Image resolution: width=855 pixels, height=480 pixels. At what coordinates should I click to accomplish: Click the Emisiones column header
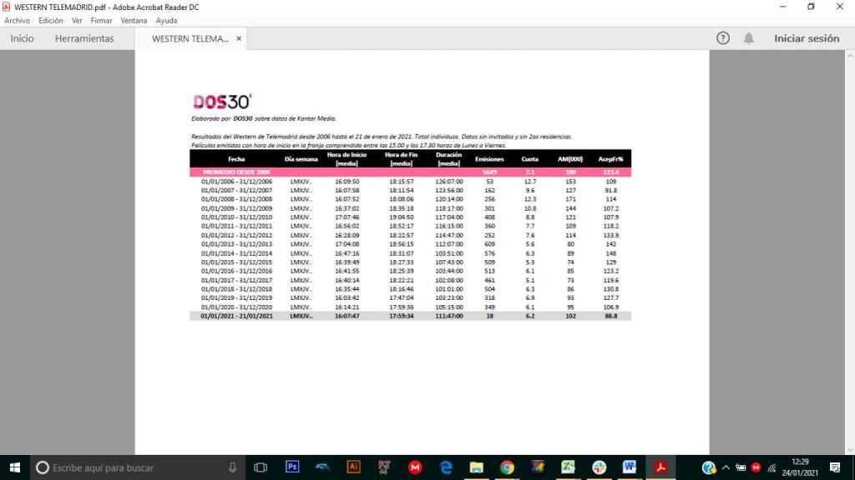(489, 159)
